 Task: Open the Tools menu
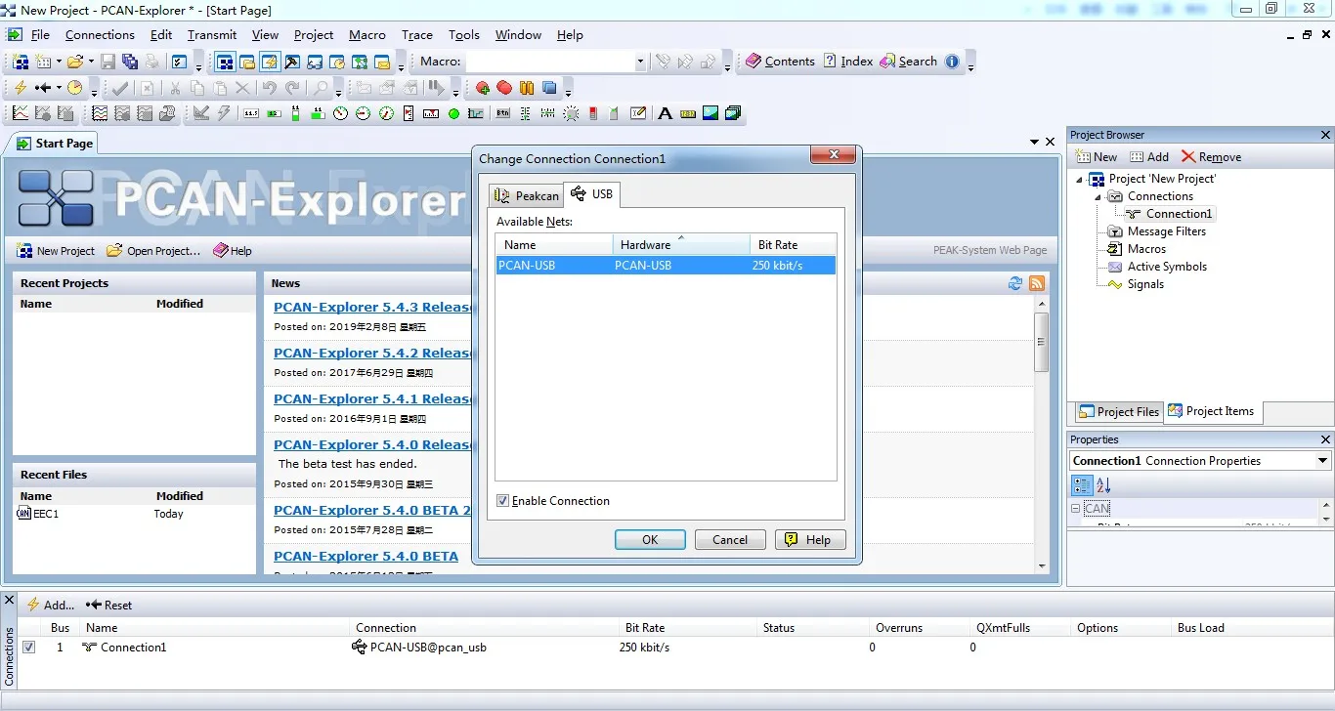tap(464, 35)
